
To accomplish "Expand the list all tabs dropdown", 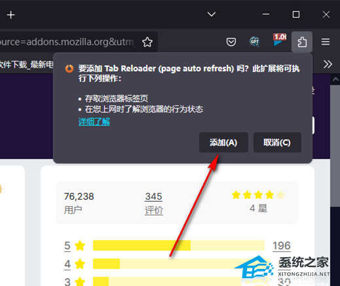I will [212, 14].
